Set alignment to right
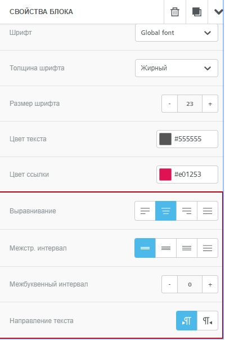Image resolution: width=225 pixels, height=340 pixels. click(x=187, y=211)
